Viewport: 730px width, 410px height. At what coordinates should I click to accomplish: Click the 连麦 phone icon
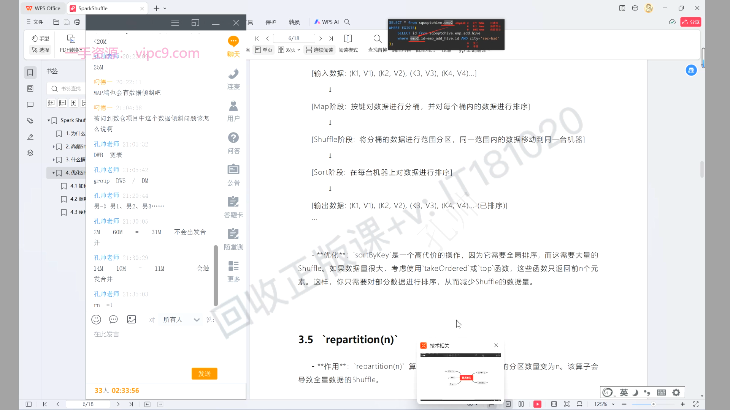pos(233,74)
